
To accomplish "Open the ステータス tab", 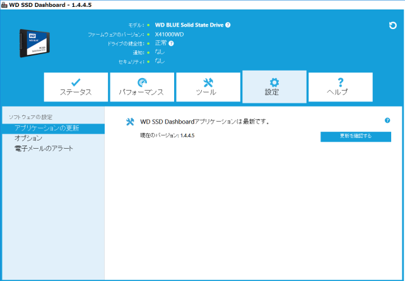I will click(76, 87).
